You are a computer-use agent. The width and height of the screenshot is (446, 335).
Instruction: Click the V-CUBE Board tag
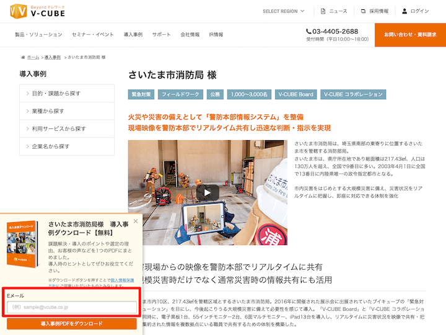296,94
